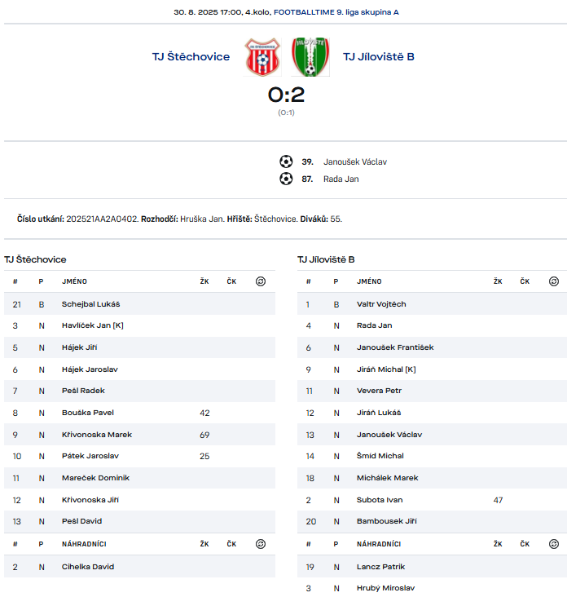The image size is (567, 597).
Task: Click substitution icon in Štěchovice lineup header
Action: [x=260, y=281]
